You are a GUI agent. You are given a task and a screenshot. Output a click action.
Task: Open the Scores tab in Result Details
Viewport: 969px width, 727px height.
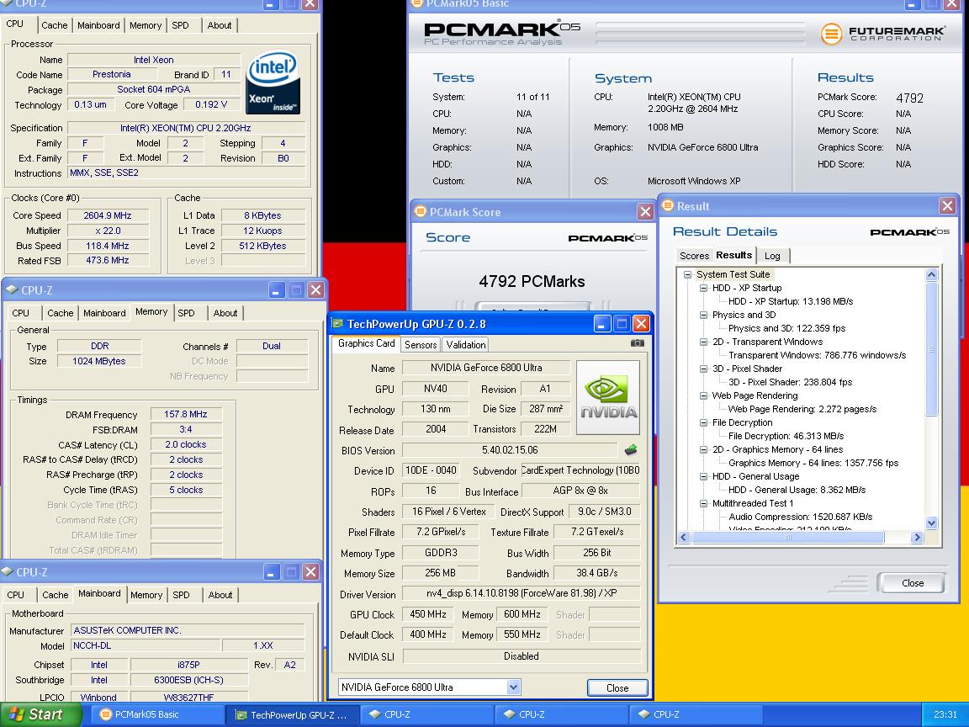tap(694, 255)
